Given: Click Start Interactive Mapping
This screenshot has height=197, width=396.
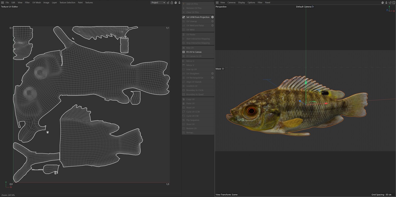Looking at the screenshot, I should coord(198,39).
